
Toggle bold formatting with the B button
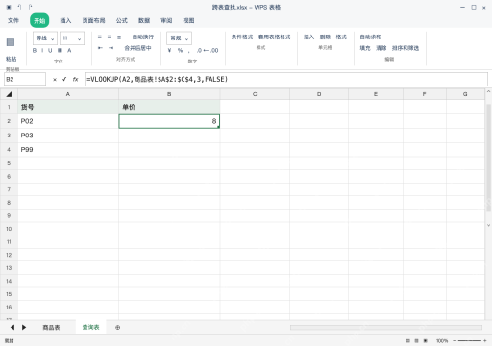(35, 50)
